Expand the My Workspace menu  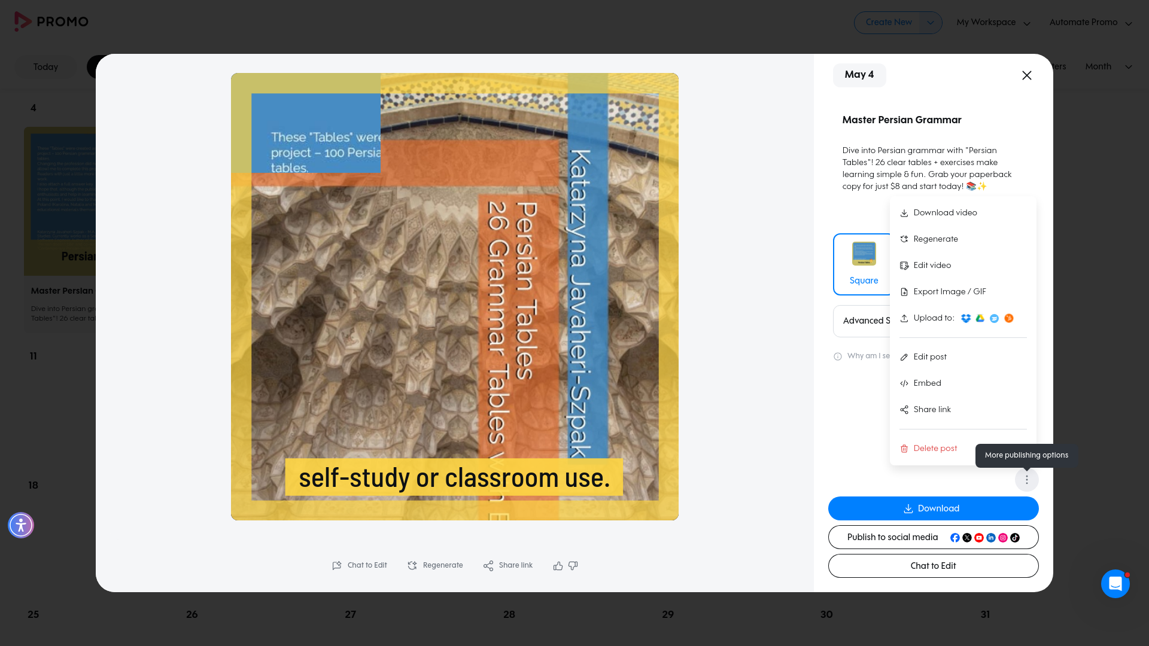click(993, 23)
